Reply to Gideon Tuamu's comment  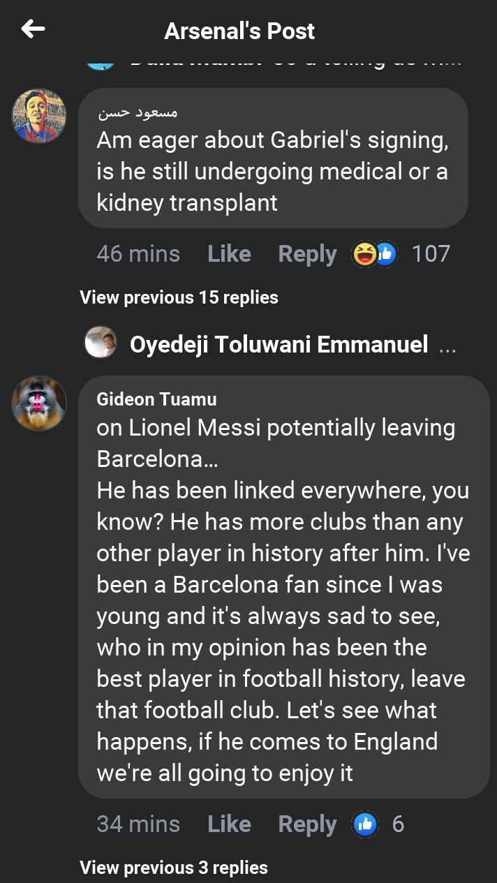307,824
